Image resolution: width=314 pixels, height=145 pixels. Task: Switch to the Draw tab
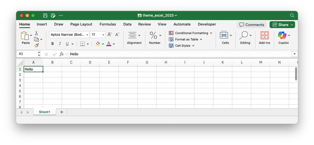(59, 24)
